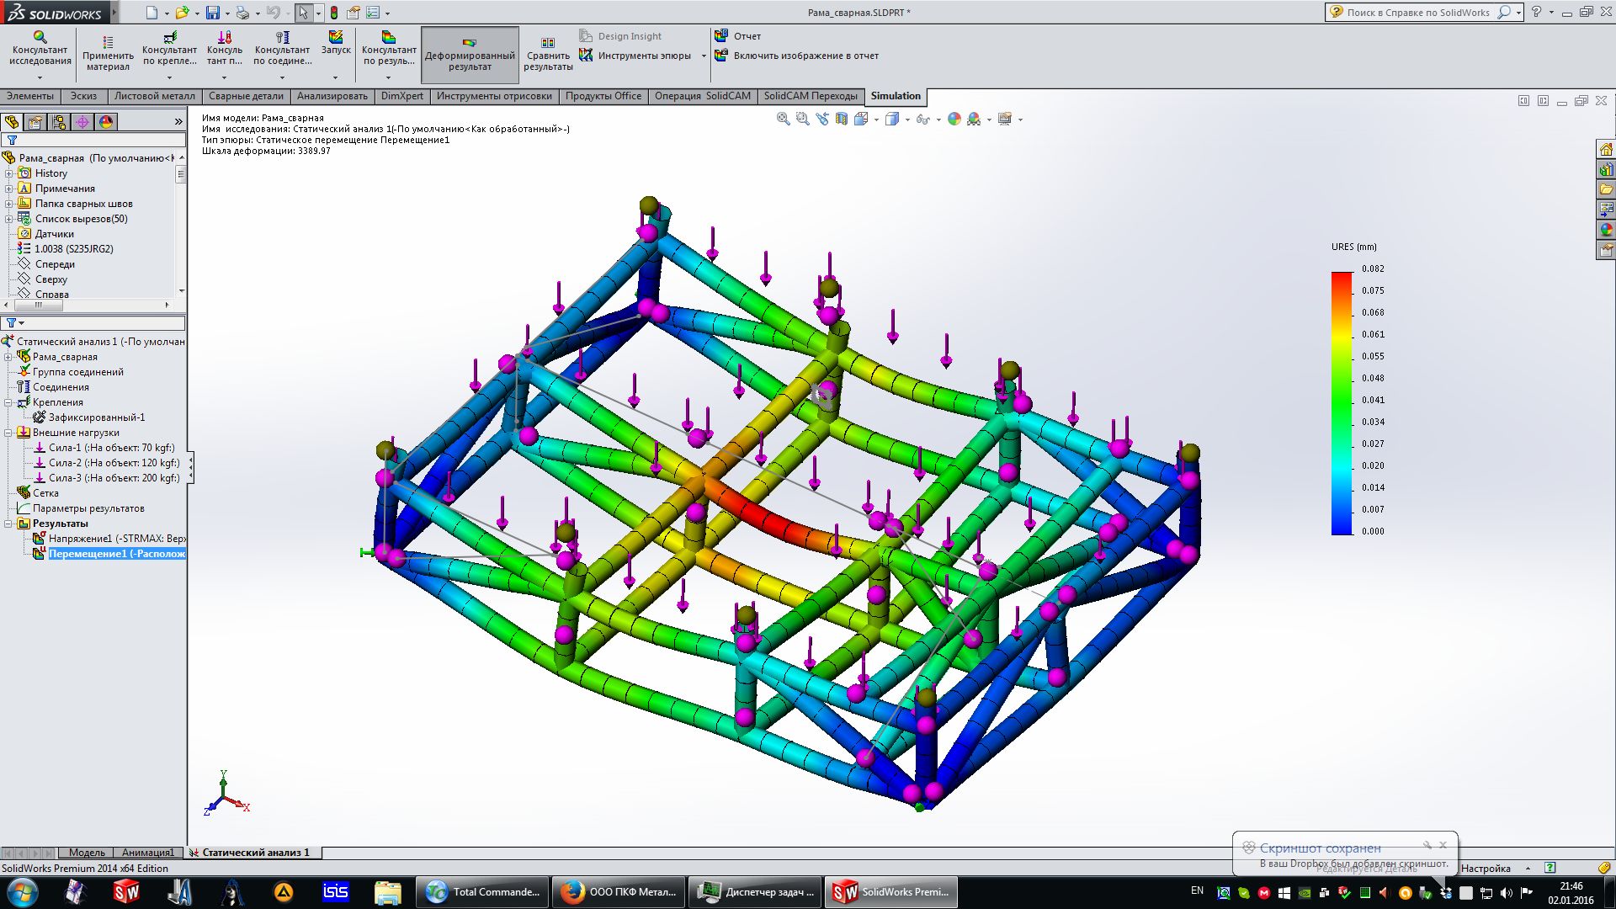
Task: Open the Animation1 (Анимация1) bottom tab
Action: point(147,853)
